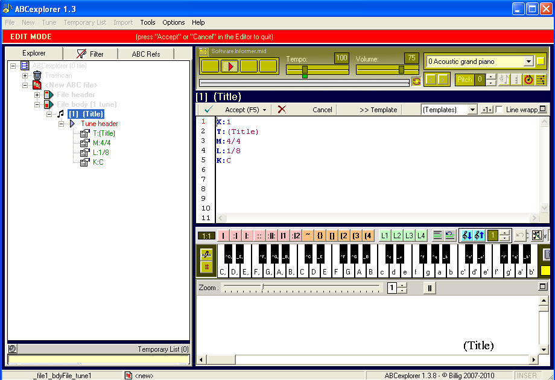Select the L1 note length button
This screenshot has height=380, width=555.
[x=385, y=236]
